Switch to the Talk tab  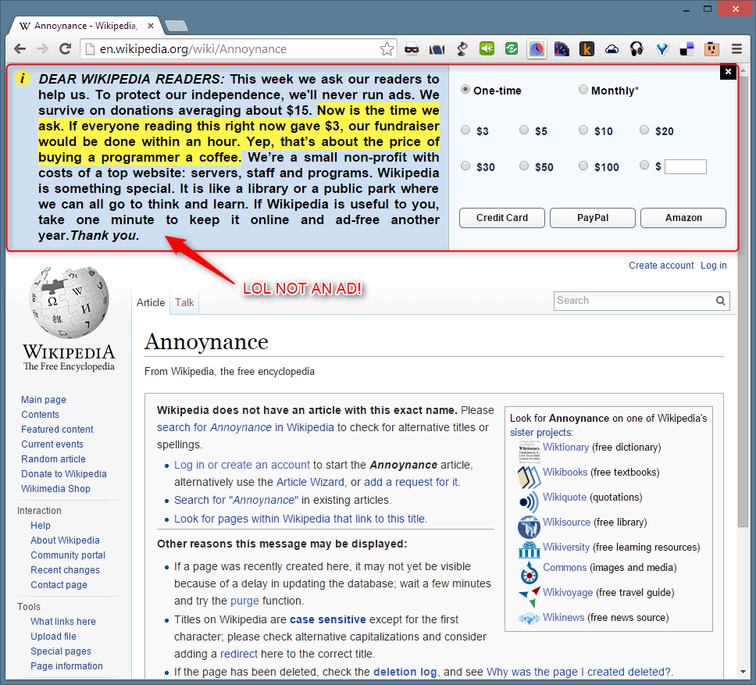pyautogui.click(x=184, y=303)
